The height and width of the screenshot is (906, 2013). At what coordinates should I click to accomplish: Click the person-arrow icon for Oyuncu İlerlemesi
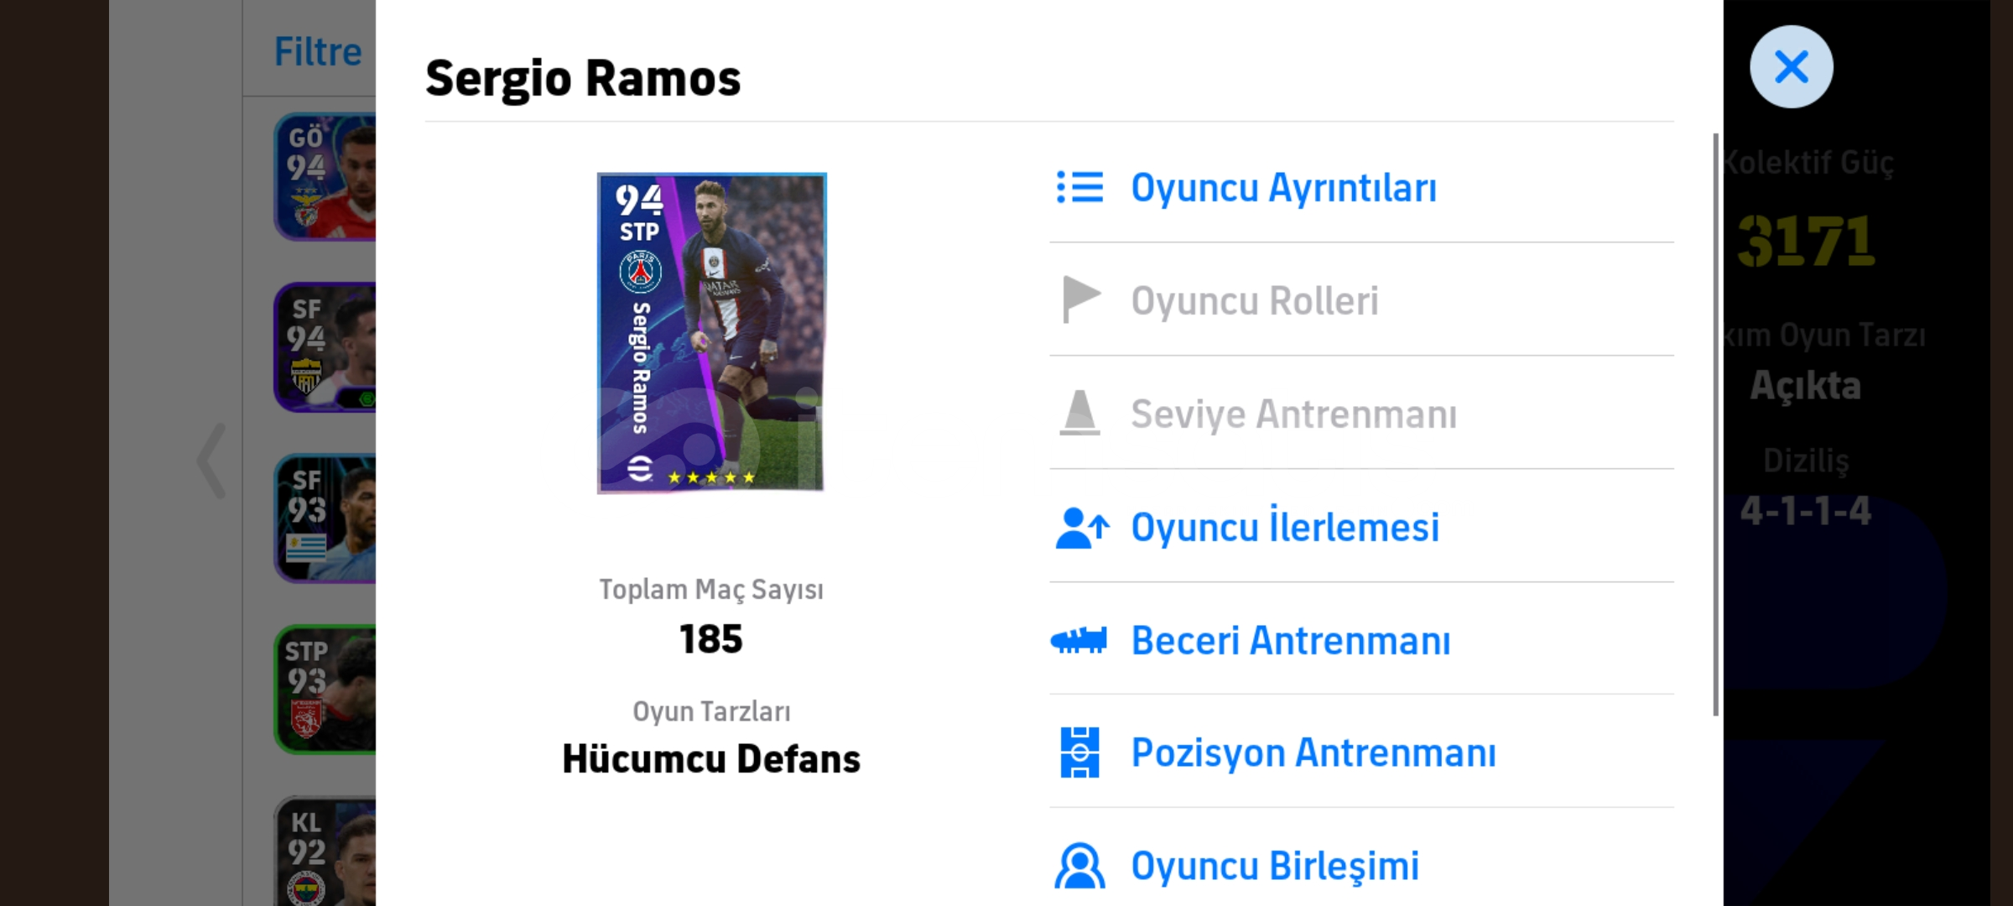point(1082,528)
